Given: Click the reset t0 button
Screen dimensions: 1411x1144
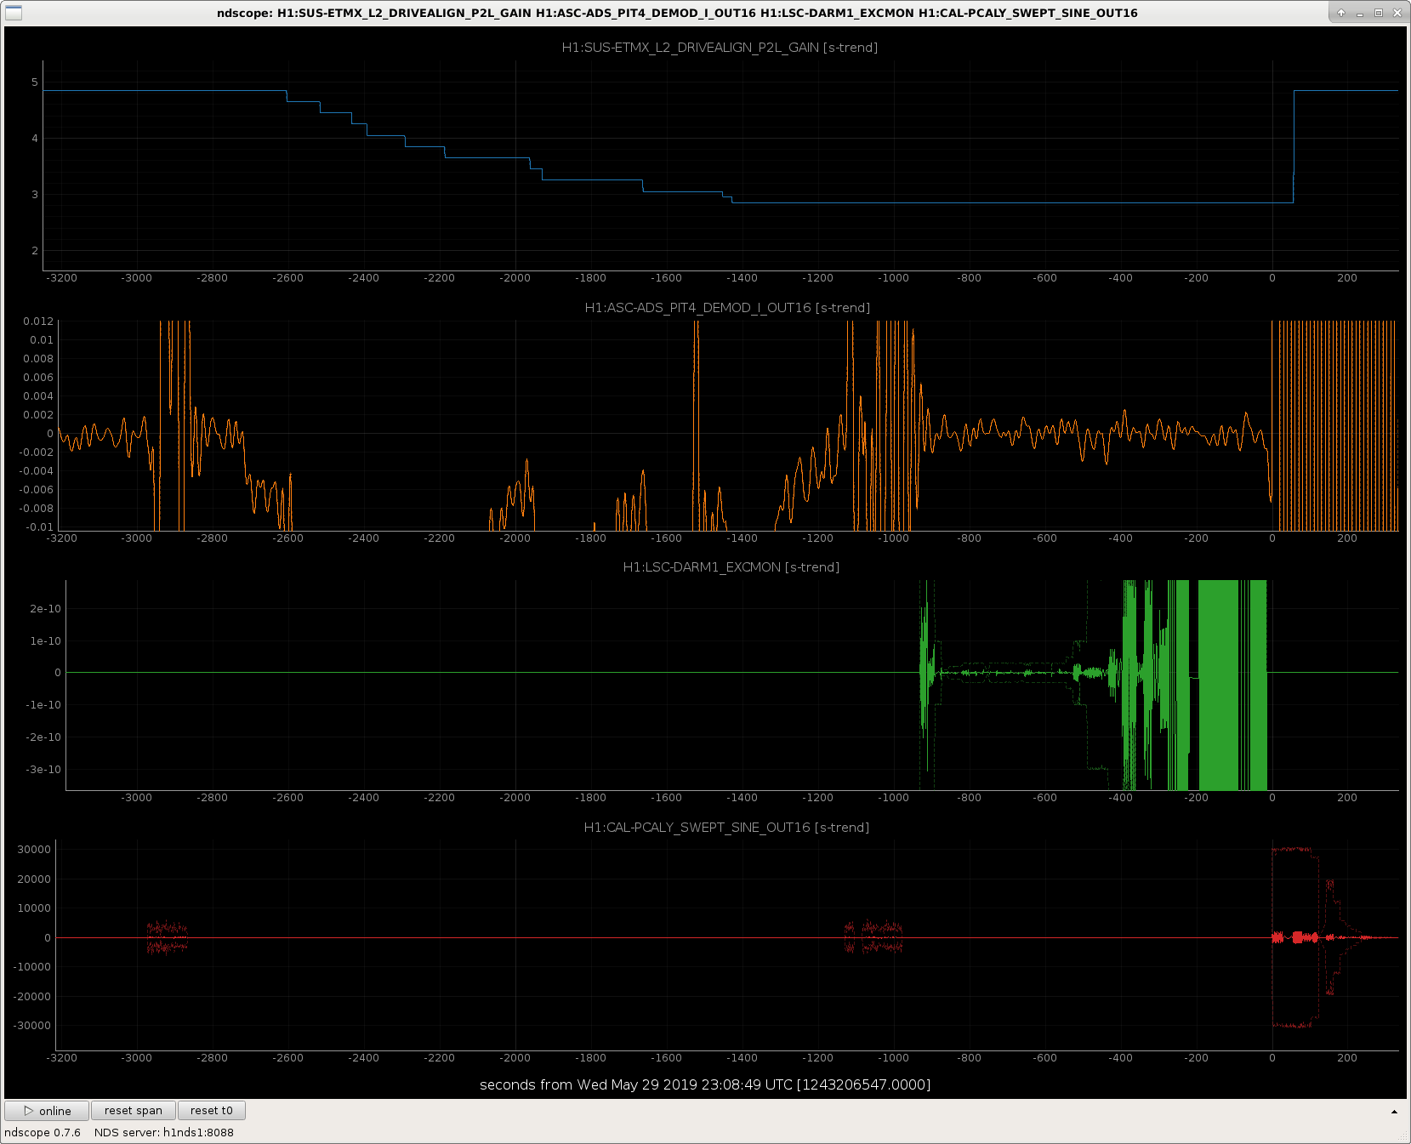Looking at the screenshot, I should pos(211,1111).
